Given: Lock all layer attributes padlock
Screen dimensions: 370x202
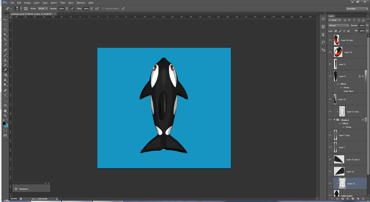Looking at the screenshot, I should pyautogui.click(x=348, y=31).
